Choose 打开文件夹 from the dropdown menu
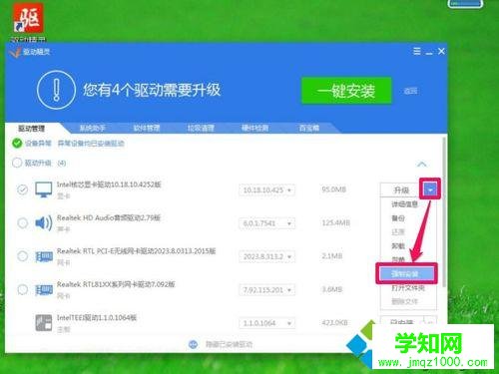The image size is (499, 374). 408,288
